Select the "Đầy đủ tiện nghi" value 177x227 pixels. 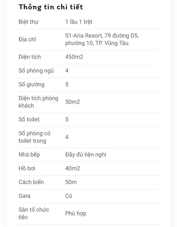tap(86, 154)
